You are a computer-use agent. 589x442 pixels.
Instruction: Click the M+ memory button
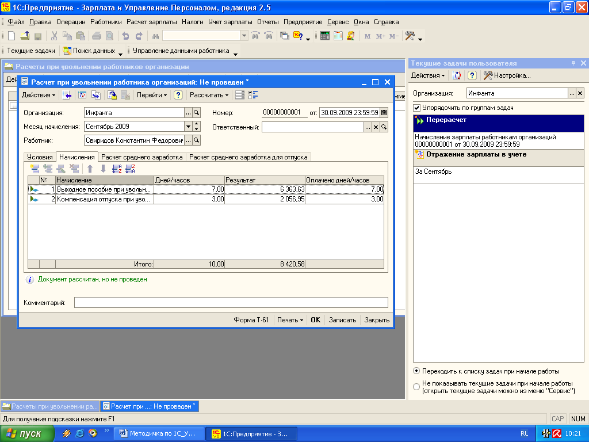coord(381,36)
